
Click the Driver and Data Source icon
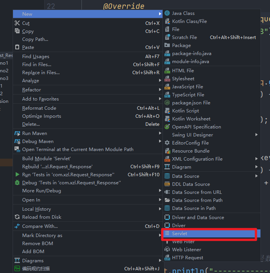click(167, 218)
